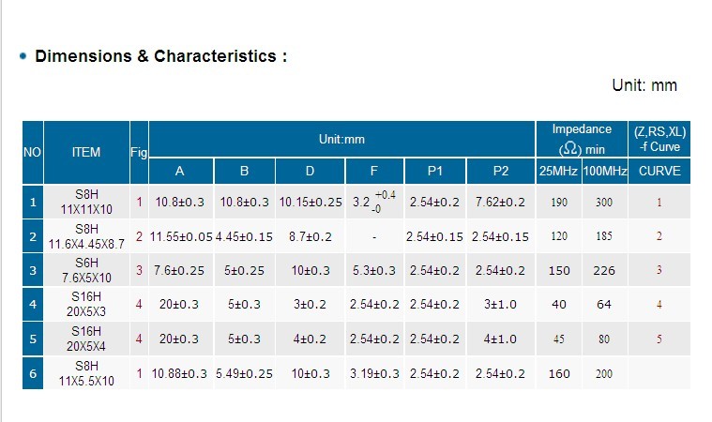Open curve link 4 for S16H 20X5X3
The height and width of the screenshot is (422, 712).
click(659, 305)
